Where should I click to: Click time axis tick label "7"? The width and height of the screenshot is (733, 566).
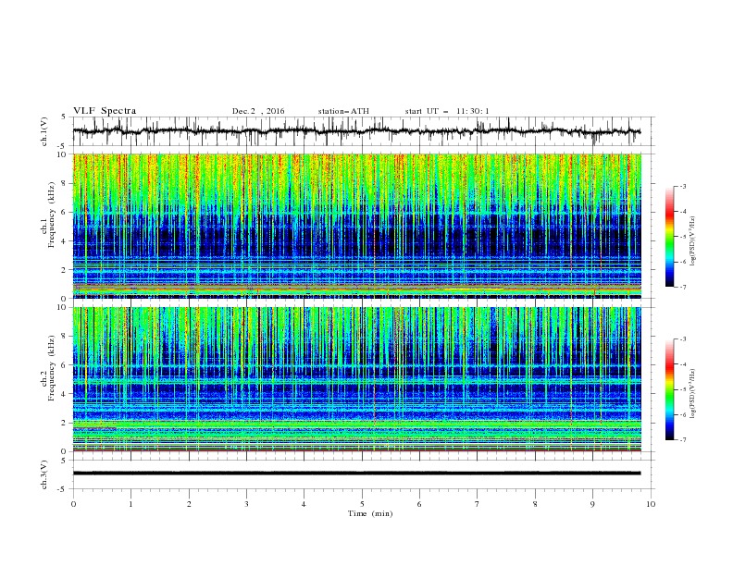478,504
